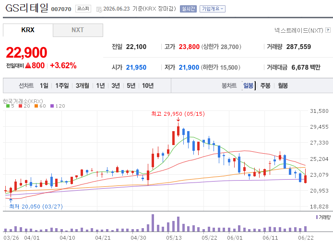This screenshot has width=333, height=244.
Task: Select the 1주일 line chart period
Action: 62,85
